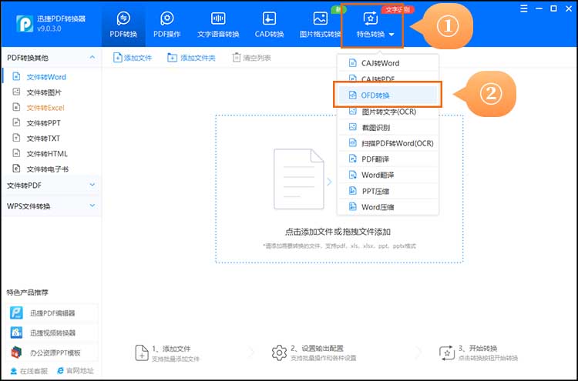Image resolution: width=578 pixels, height=381 pixels.
Task: Choose Word压缩 menu entry
Action: pos(388,207)
